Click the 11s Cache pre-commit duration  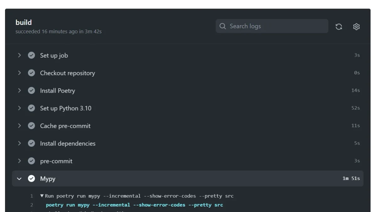pos(356,126)
